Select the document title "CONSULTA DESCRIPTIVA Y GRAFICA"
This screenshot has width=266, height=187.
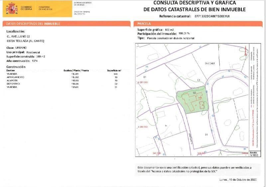click(195, 3)
